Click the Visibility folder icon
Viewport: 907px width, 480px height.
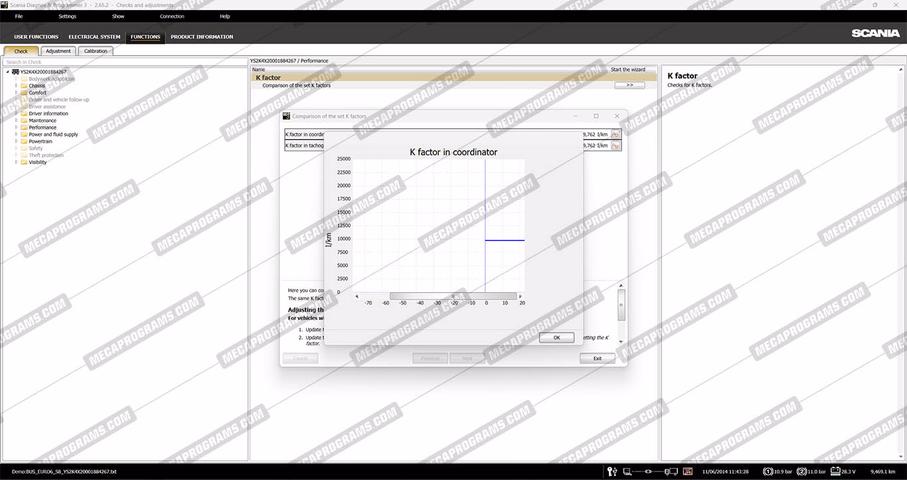point(24,162)
